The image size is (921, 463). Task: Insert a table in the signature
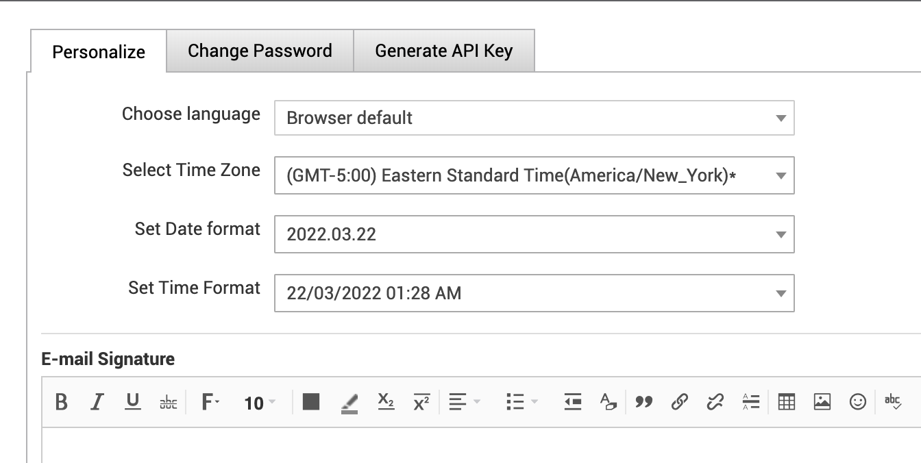tap(787, 402)
